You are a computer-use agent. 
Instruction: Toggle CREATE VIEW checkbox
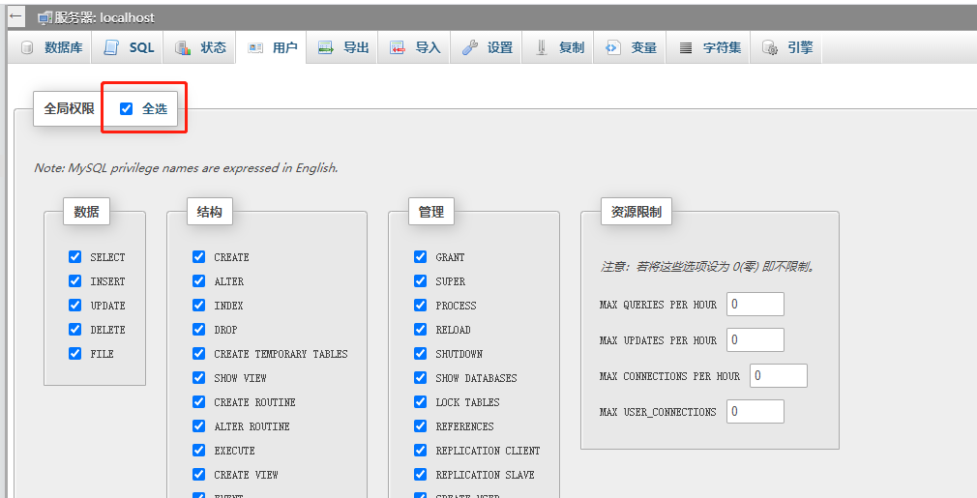point(198,475)
